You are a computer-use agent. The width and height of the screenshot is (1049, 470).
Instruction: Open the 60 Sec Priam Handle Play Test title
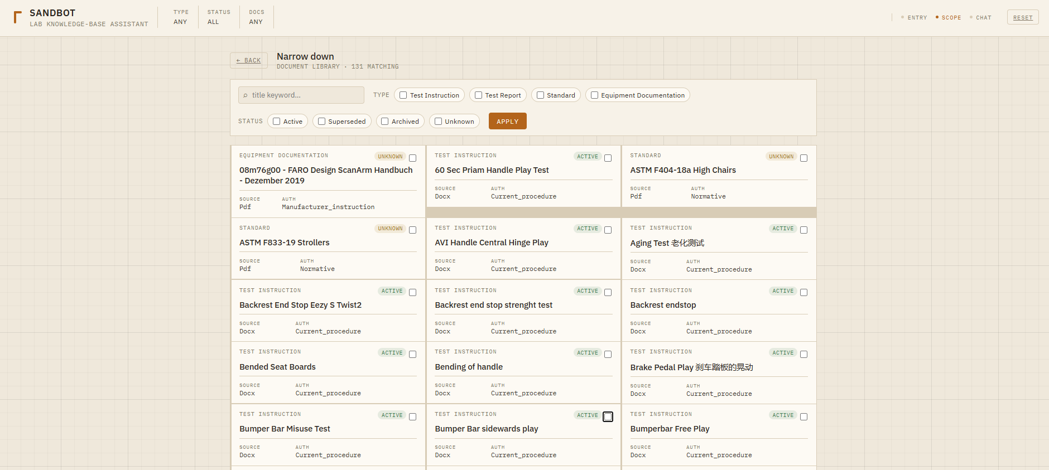pos(492,170)
